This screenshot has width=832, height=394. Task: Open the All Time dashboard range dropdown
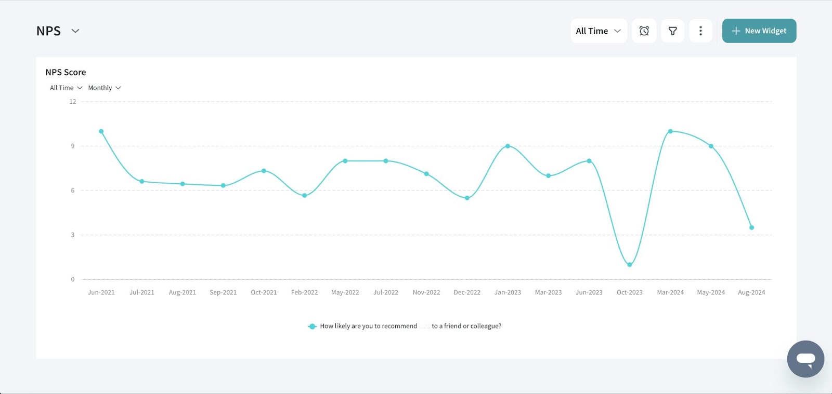[x=599, y=31]
